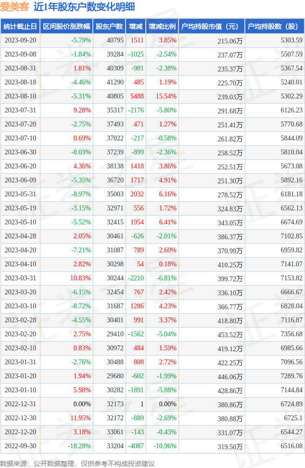Click the change value -2210
The height and width of the screenshot is (468, 305).
(x=136, y=278)
